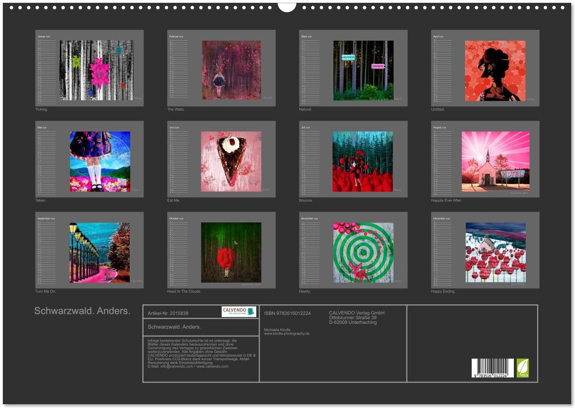Click the green eco leaf badge
This screenshot has height=408, width=575.
[x=522, y=368]
